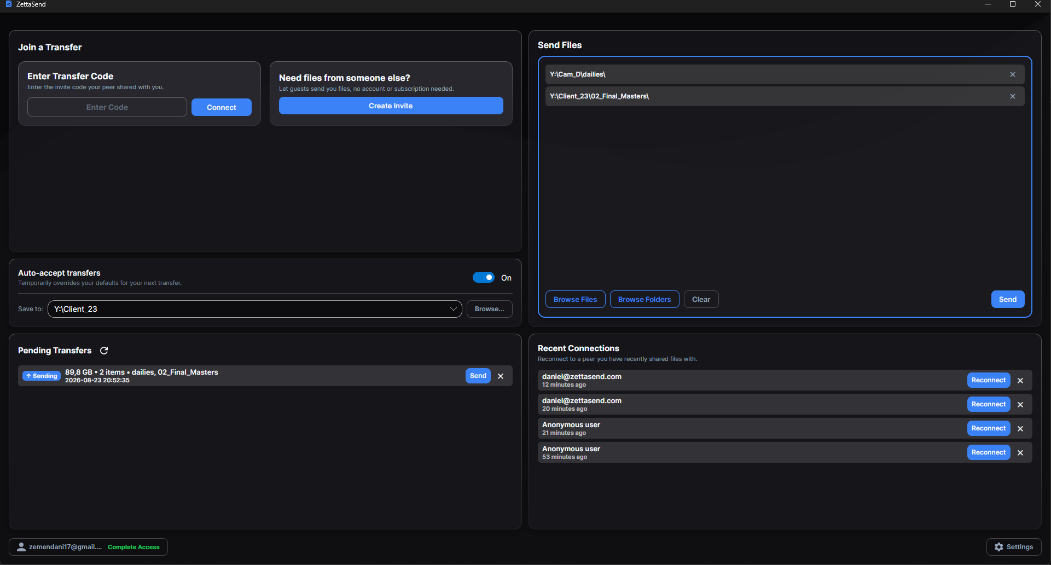Remove Anonymous user connection from 21 minutes ago
The height and width of the screenshot is (565, 1051).
click(x=1020, y=429)
